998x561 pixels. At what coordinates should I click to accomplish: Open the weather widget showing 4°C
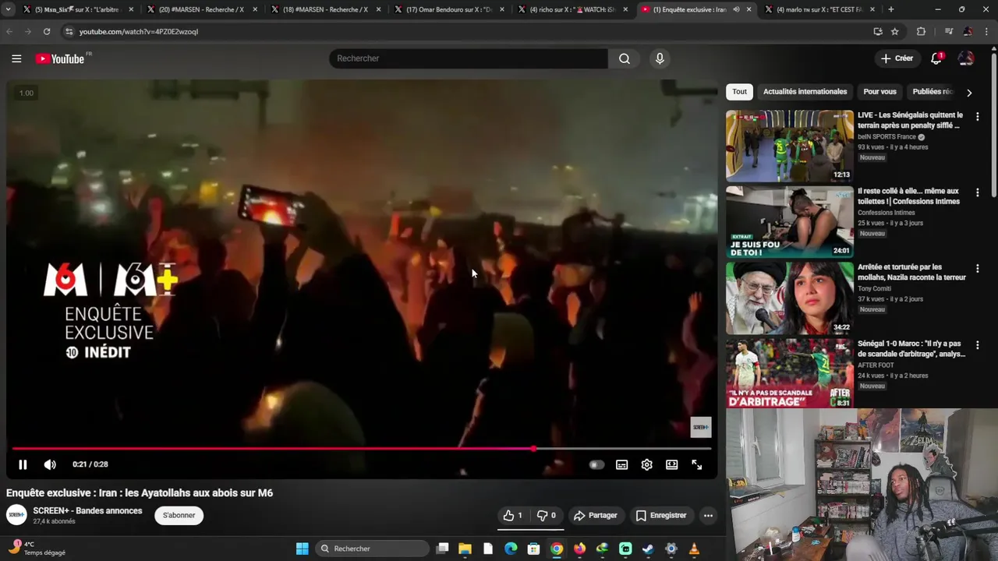coord(37,549)
